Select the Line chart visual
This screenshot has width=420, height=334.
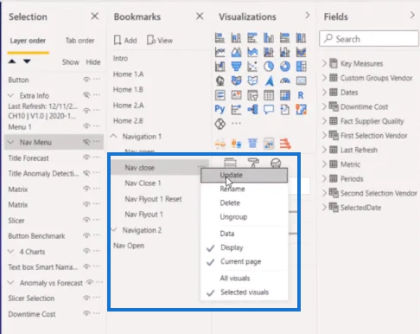[x=220, y=52]
